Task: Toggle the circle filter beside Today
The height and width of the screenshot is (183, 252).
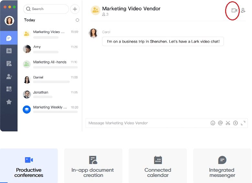Action: pos(77,20)
